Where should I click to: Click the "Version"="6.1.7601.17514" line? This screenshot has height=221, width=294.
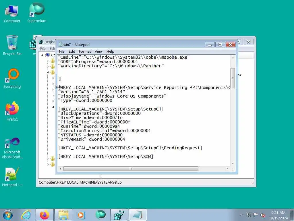[92, 92]
